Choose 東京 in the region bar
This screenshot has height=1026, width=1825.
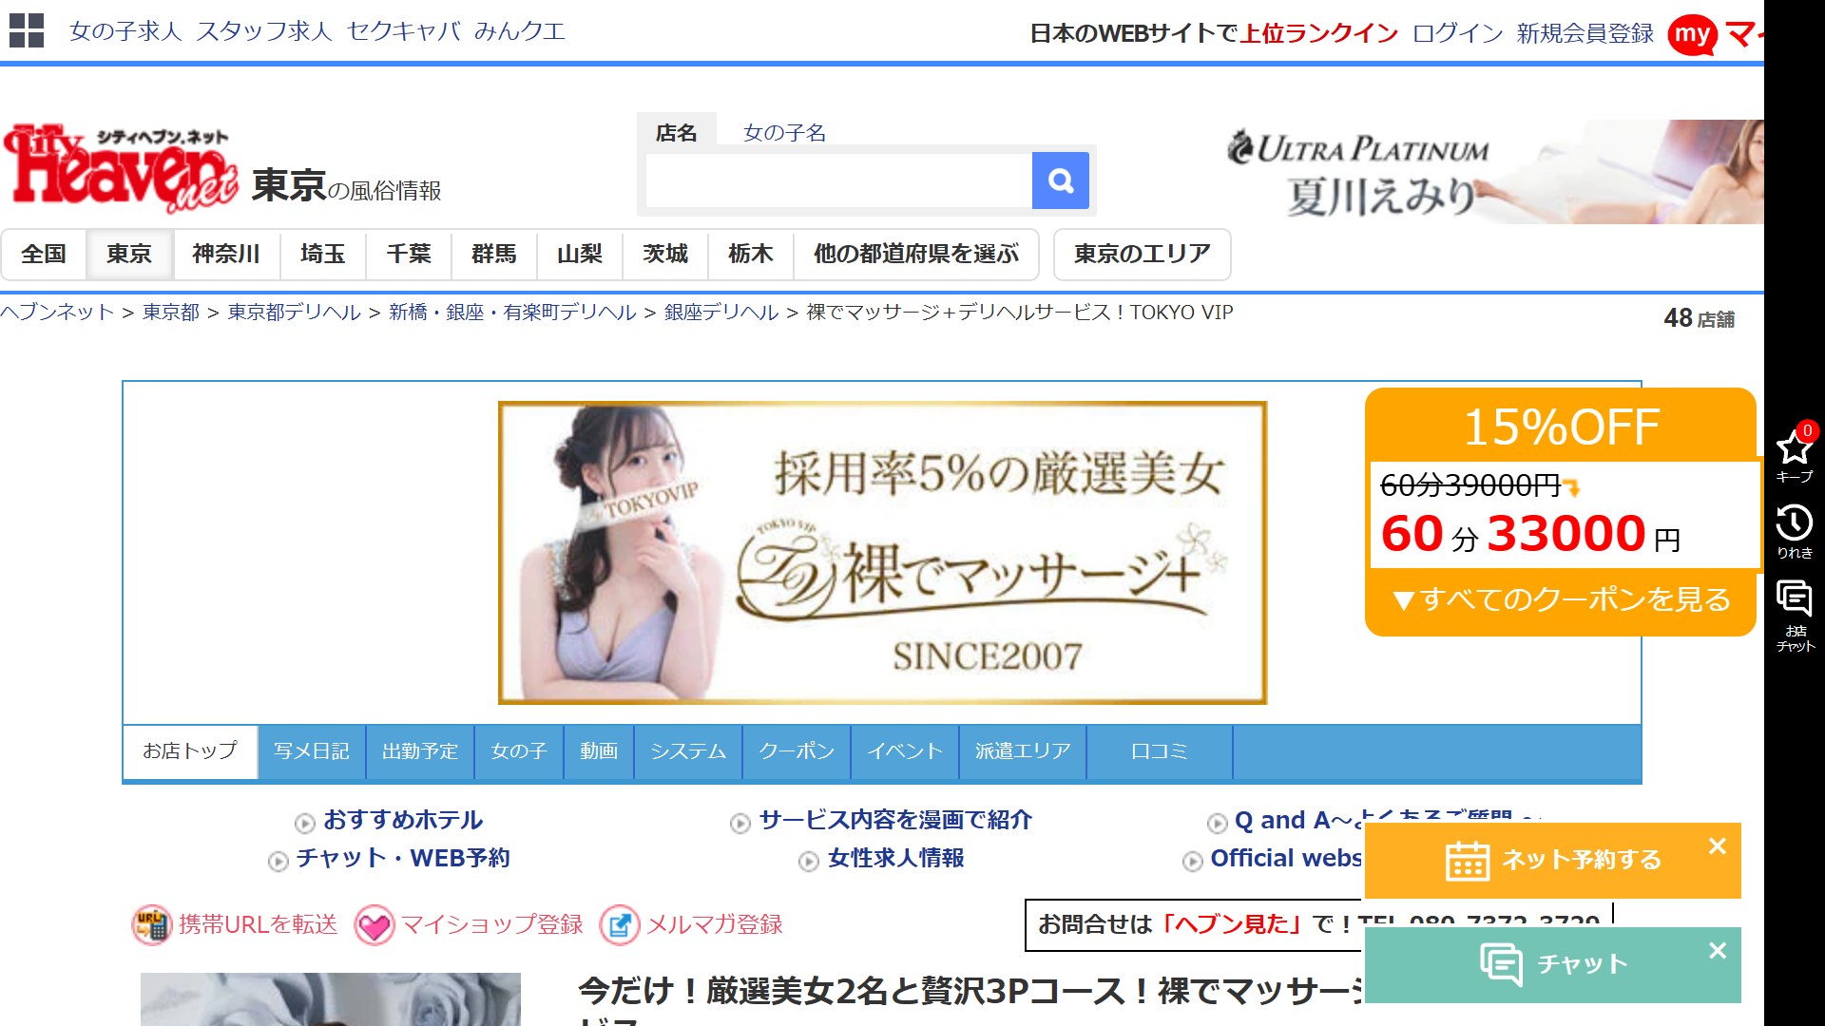tap(129, 255)
